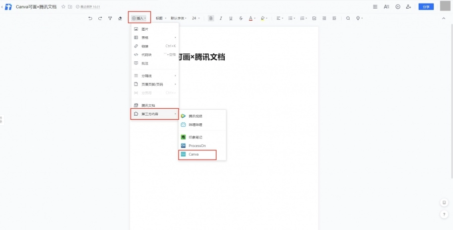453x230 pixels.
Task: Open the help question mark button
Action: [444, 214]
